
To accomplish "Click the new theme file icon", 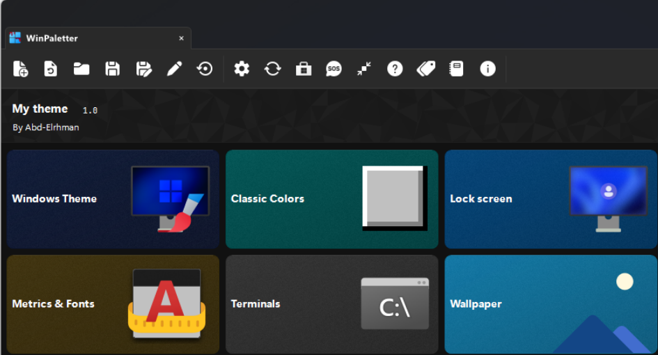I will pos(20,68).
